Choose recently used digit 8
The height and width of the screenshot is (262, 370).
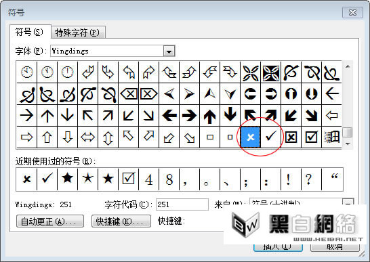click(x=169, y=179)
